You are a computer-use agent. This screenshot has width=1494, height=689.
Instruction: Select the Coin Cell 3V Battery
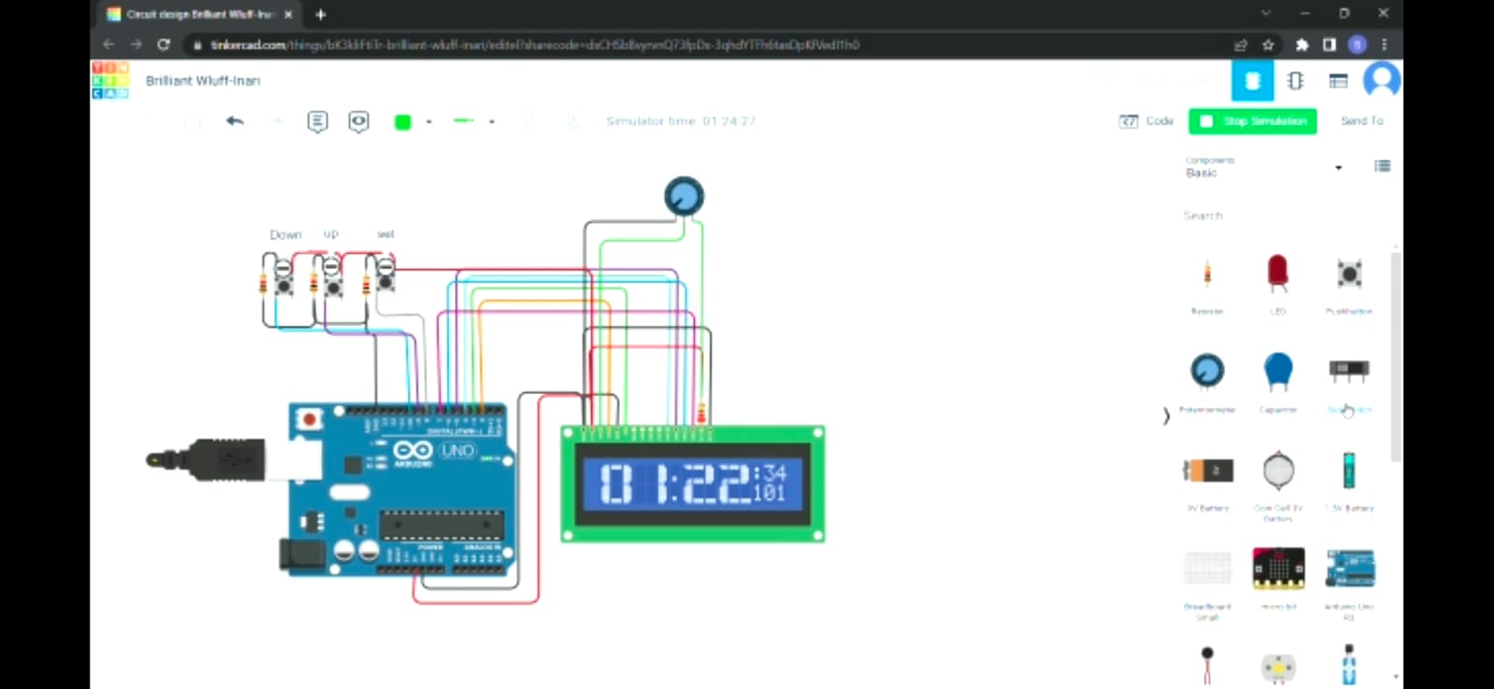[1277, 484]
